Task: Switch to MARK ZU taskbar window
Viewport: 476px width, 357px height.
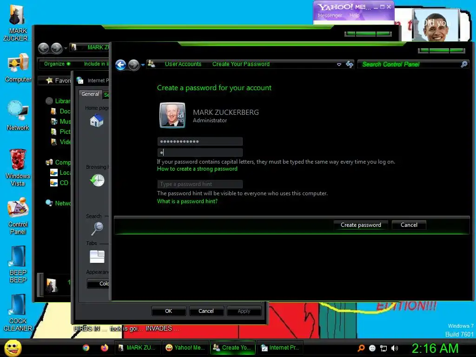Action: point(138,348)
